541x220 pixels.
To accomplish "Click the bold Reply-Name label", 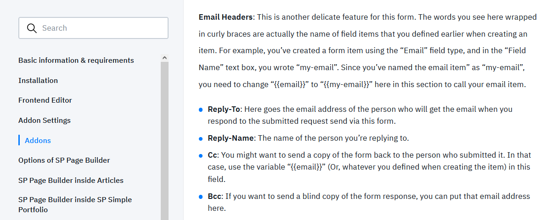I will 231,138.
